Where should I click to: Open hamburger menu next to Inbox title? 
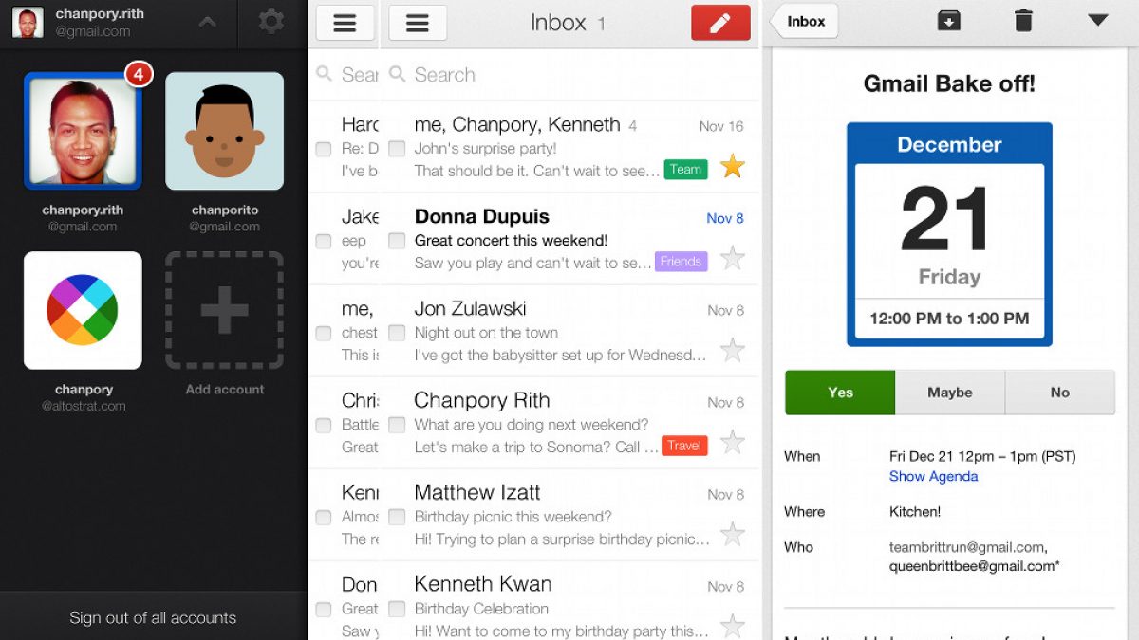coord(418,23)
